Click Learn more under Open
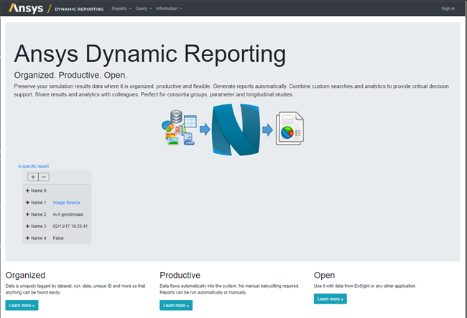 330,299
